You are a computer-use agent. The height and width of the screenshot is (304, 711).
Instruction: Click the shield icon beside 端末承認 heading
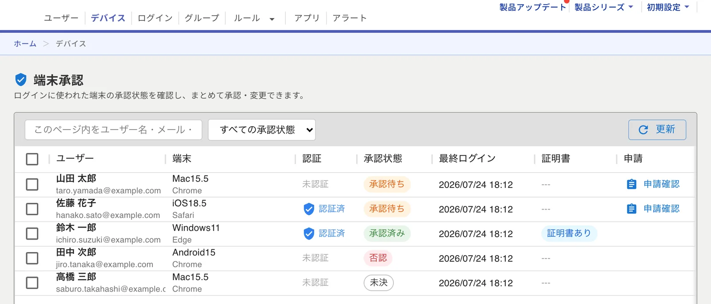[21, 80]
